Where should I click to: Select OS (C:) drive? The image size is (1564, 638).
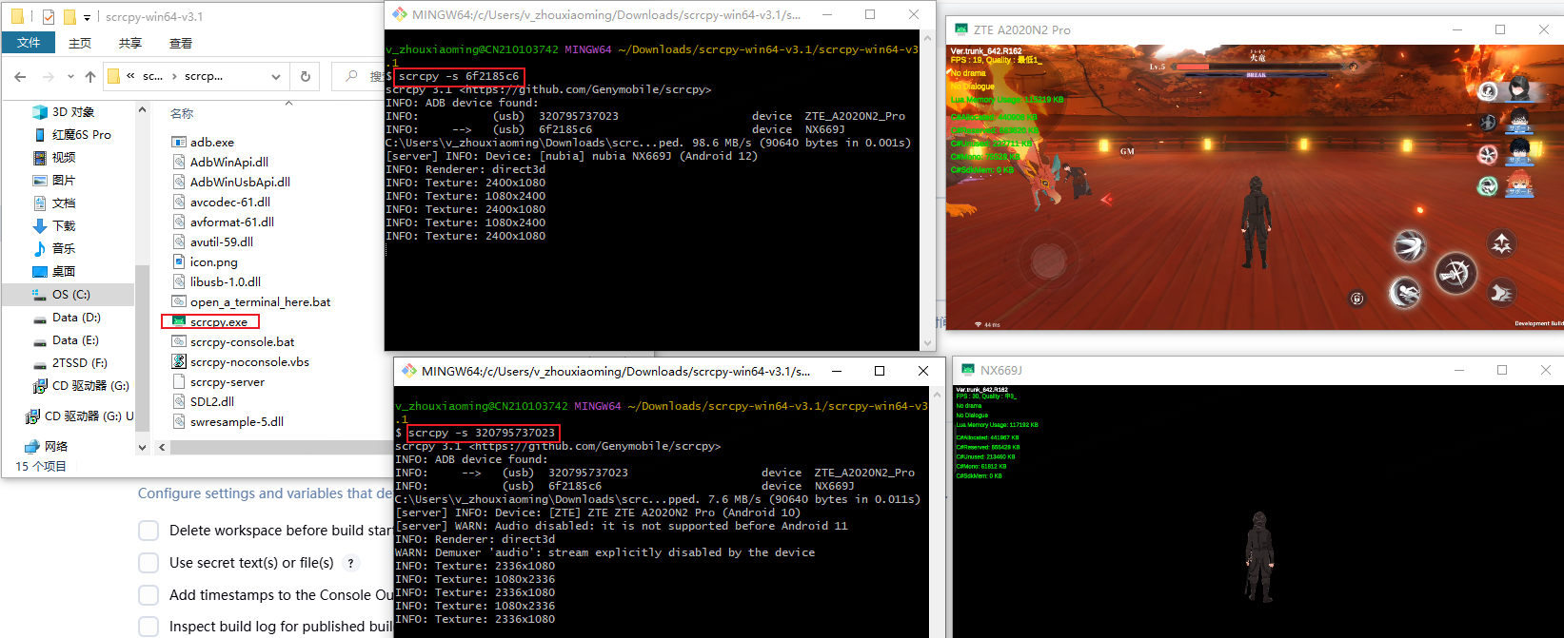click(70, 294)
